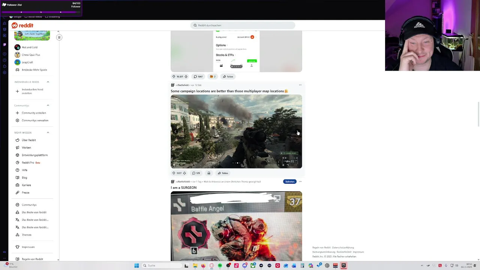The image size is (480, 270).
Task: Click plus icon for 'Individuellen Feed erstellen'
Action: click(x=17, y=91)
